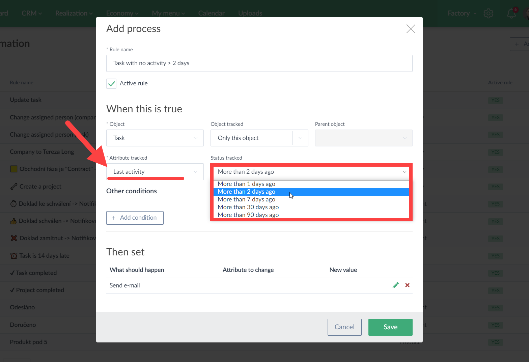Open the My menu dropdown
Screen dimensions: 529x362
point(168,13)
